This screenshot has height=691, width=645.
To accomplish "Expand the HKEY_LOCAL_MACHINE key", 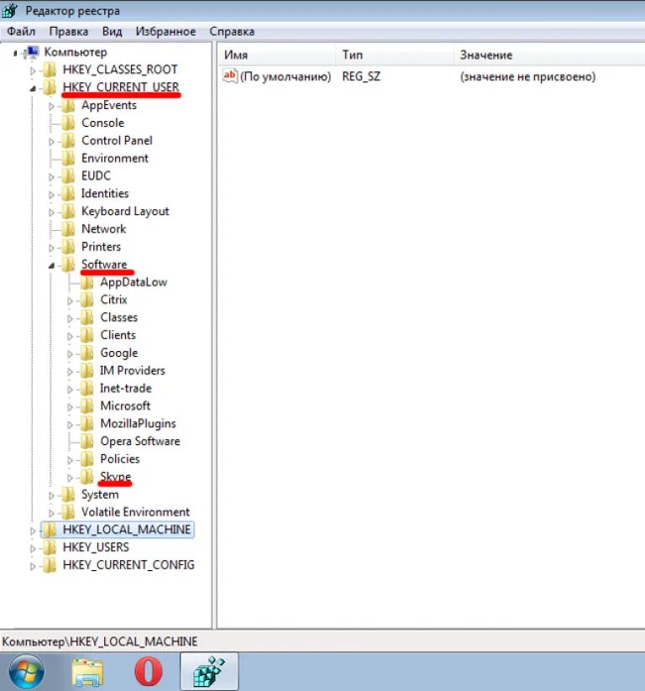I will (33, 531).
